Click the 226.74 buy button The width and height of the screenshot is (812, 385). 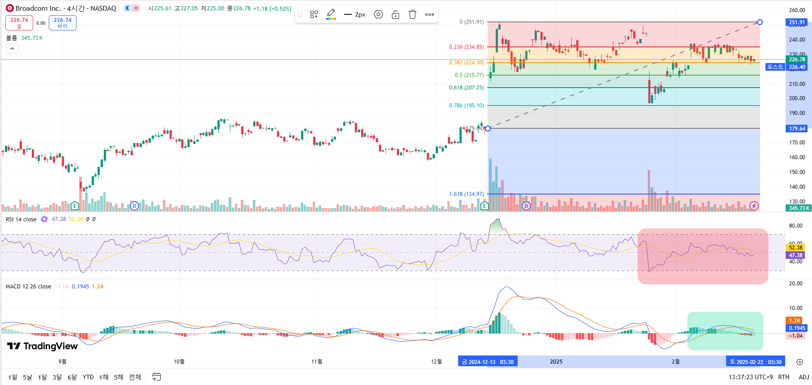(63, 23)
